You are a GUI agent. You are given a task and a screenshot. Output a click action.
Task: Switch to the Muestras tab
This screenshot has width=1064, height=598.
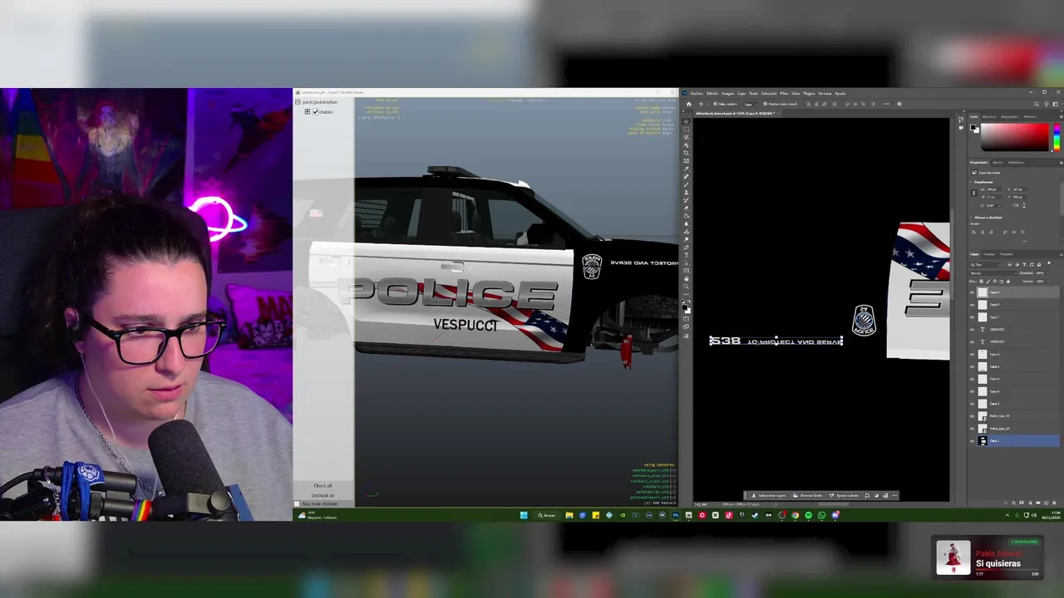(x=989, y=117)
